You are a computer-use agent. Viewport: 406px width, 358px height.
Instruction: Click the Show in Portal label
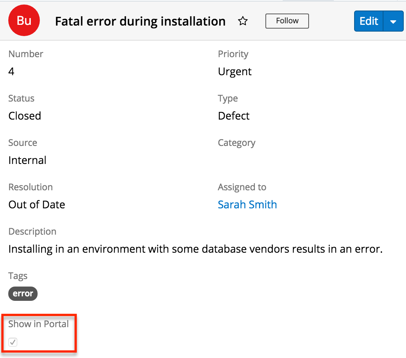[38, 324]
